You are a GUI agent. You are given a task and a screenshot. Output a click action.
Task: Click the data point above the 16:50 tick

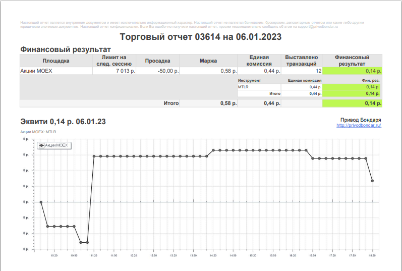pyautogui.click(x=313, y=158)
